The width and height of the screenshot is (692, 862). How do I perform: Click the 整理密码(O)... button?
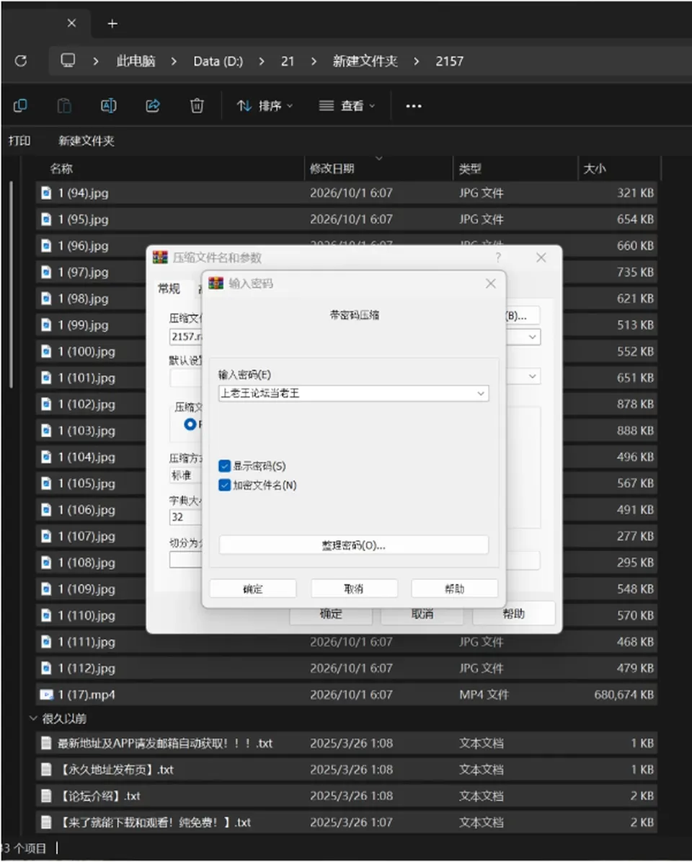(x=354, y=545)
